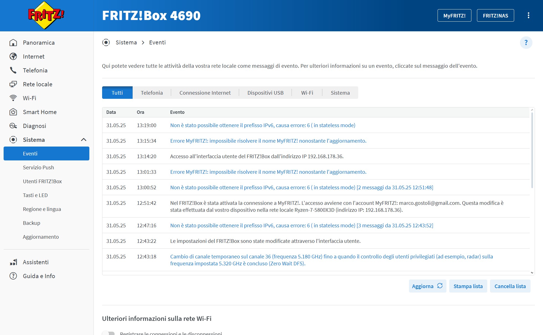Click the 12:43:22 impostazioni modificate event text
Image resolution: width=543 pixels, height=335 pixels.
(265, 241)
